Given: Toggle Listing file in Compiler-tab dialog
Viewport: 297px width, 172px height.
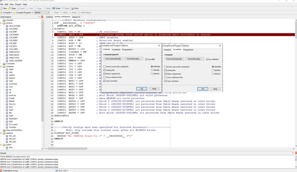Looking at the screenshot, I should click(x=104, y=70).
